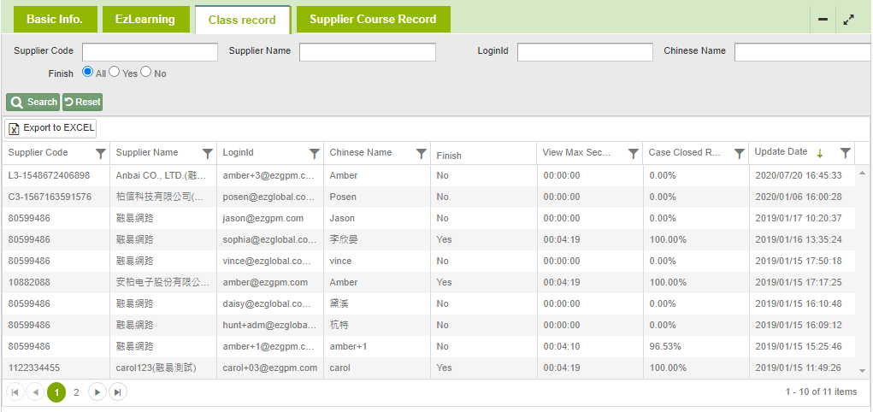Image resolution: width=873 pixels, height=412 pixels.
Task: Open filter for Supplier Code column
Action: 101,153
